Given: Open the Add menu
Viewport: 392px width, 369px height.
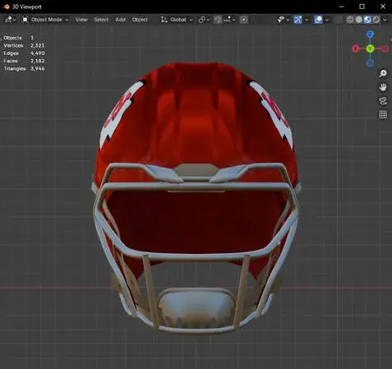Looking at the screenshot, I should pos(120,20).
